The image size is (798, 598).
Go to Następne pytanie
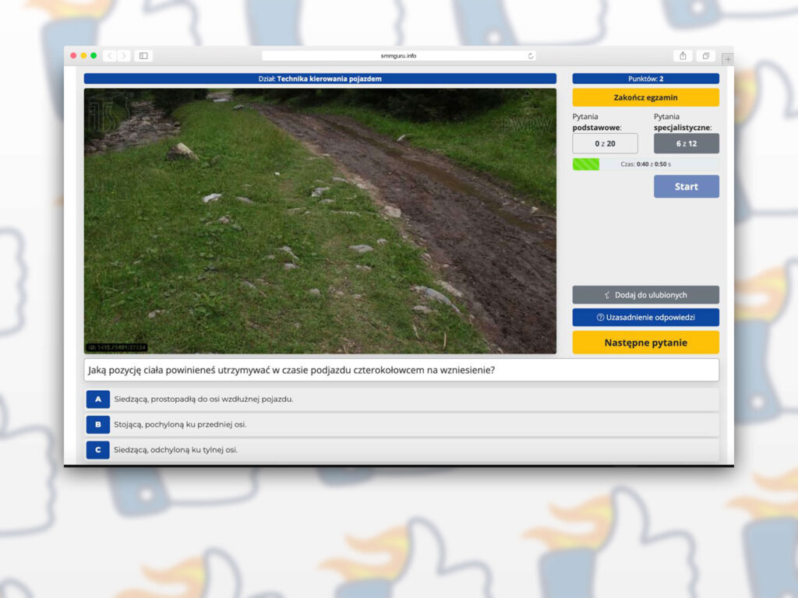tap(645, 343)
